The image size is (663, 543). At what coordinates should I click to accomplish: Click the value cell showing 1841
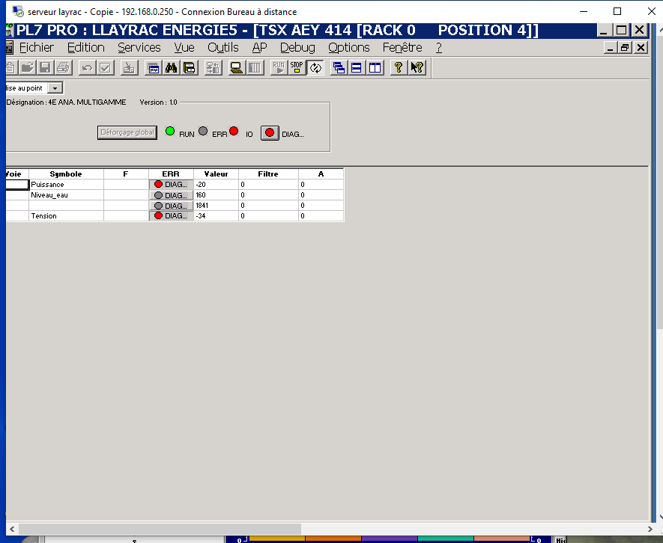[x=216, y=206]
